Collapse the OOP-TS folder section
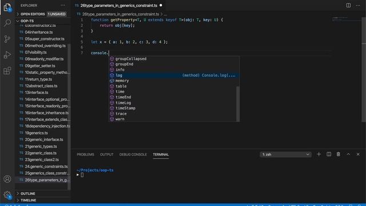The image size is (366, 206). pos(43,21)
